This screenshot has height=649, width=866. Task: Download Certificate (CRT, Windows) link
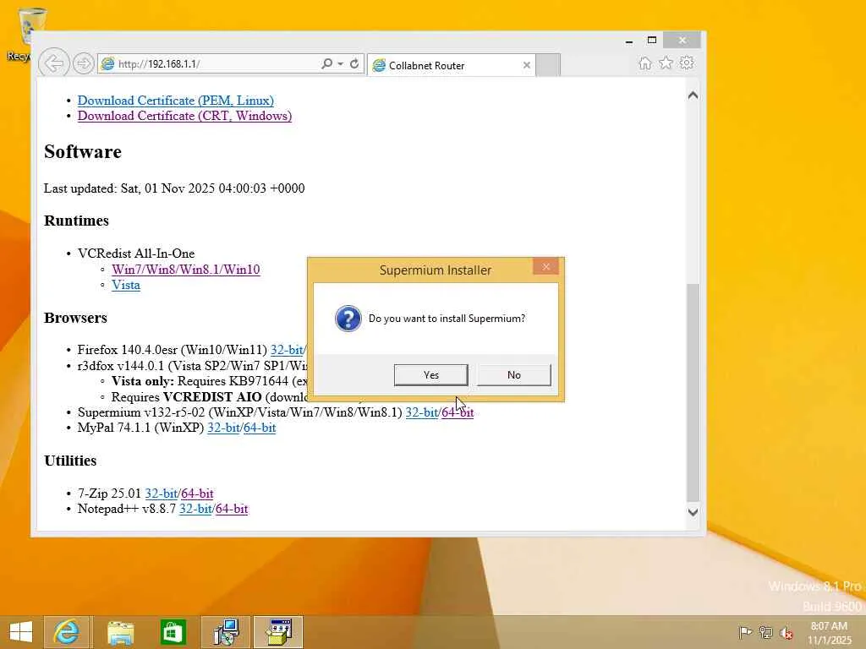click(x=184, y=116)
